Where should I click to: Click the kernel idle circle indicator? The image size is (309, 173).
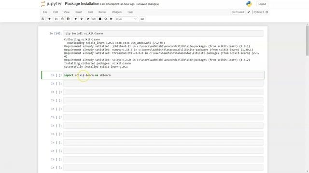[267, 12]
